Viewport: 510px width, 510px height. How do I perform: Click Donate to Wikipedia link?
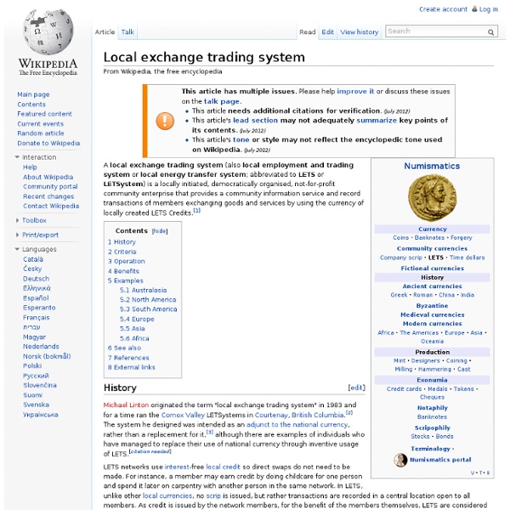48,143
